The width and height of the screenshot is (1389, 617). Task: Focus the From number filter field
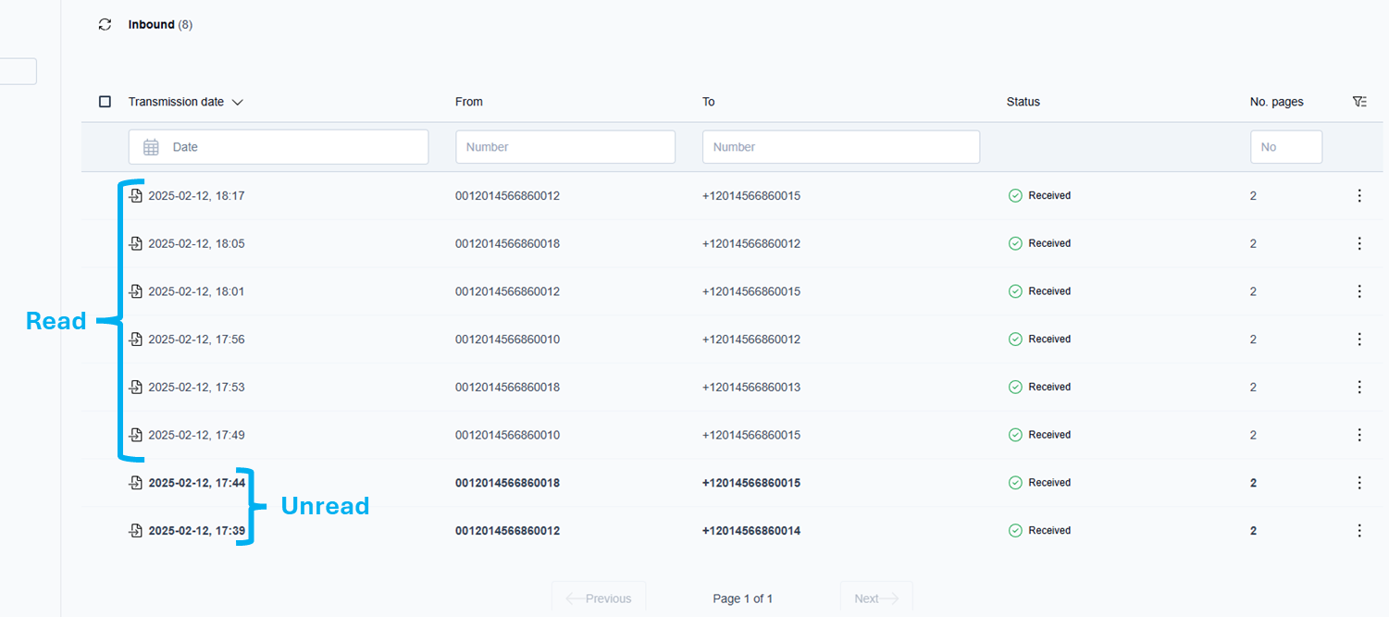tap(564, 147)
